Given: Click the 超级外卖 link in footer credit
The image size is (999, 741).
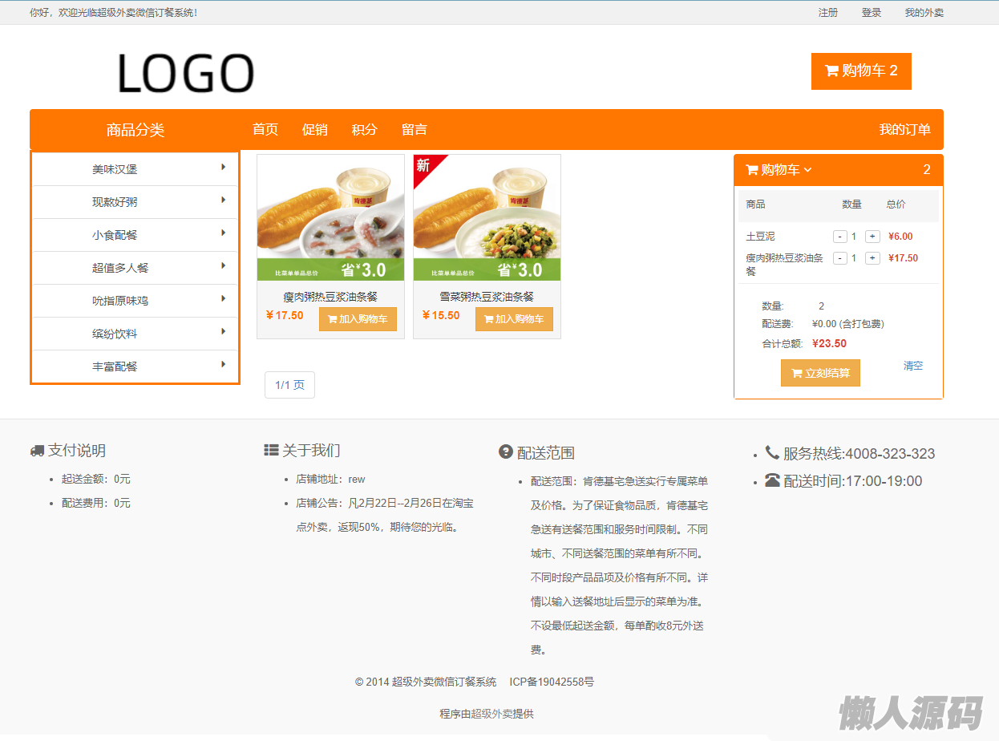Looking at the screenshot, I should pos(491,714).
